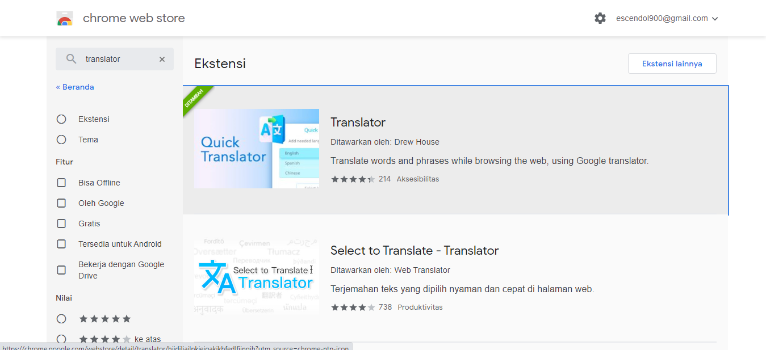766x350 pixels.
Task: Click the Terjemahan teks yang dipilih description
Action: pyautogui.click(x=462, y=289)
